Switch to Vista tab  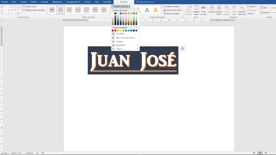tap(97, 2)
